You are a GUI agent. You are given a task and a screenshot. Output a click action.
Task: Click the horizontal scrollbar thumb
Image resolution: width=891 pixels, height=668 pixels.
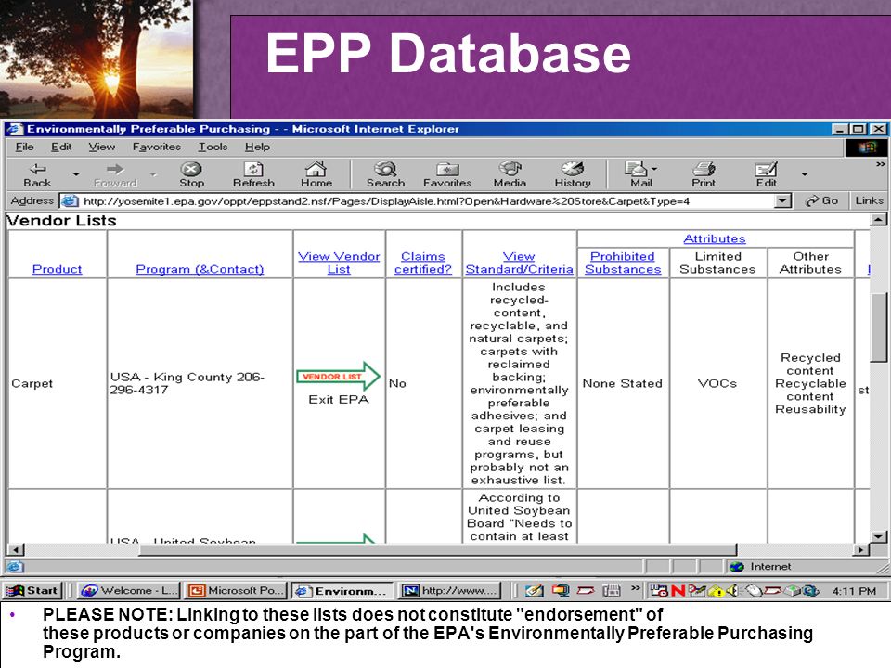coord(438,549)
